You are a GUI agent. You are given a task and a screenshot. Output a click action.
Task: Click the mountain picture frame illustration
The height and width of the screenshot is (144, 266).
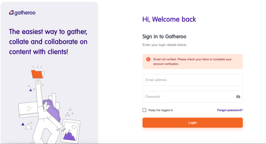click(x=70, y=131)
